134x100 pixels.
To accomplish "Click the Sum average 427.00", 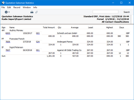I will coord(75,56).
